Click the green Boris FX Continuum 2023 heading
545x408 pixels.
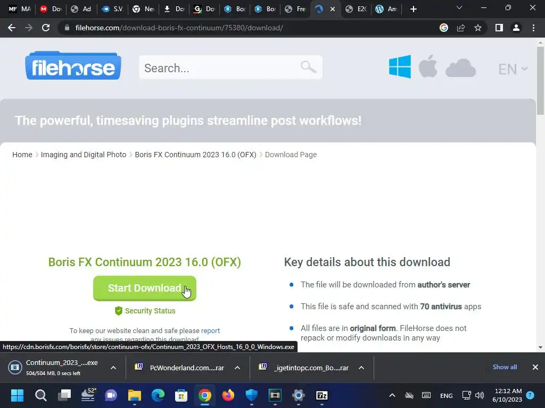pos(145,262)
